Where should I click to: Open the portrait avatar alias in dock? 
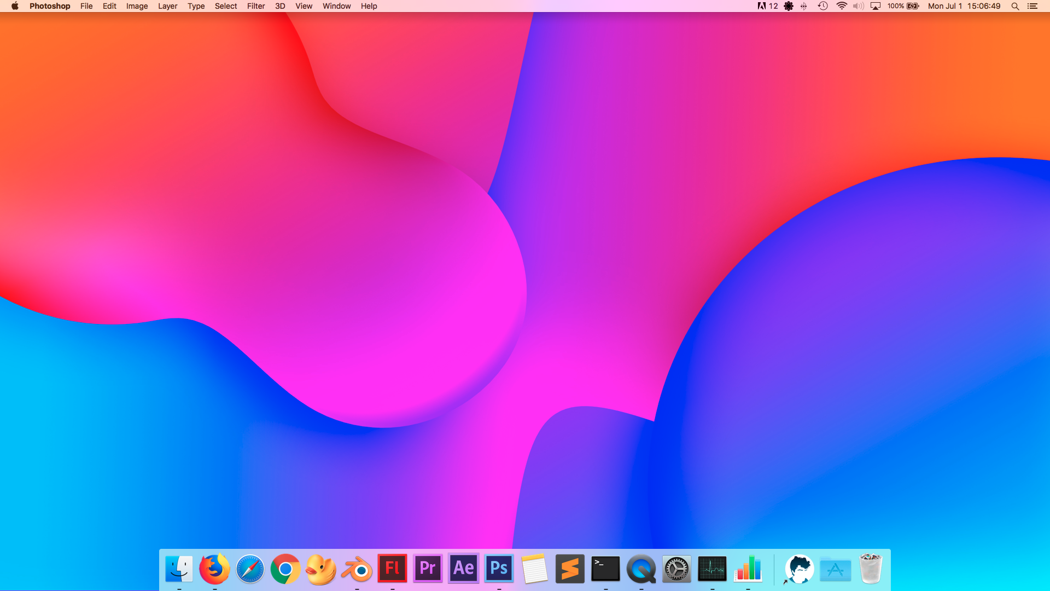(x=799, y=569)
